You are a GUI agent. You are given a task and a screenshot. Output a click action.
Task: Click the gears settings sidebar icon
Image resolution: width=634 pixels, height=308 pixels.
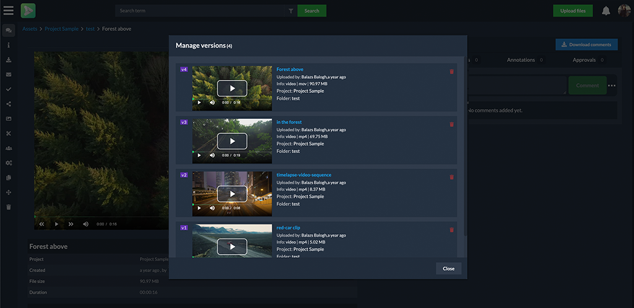(x=9, y=163)
